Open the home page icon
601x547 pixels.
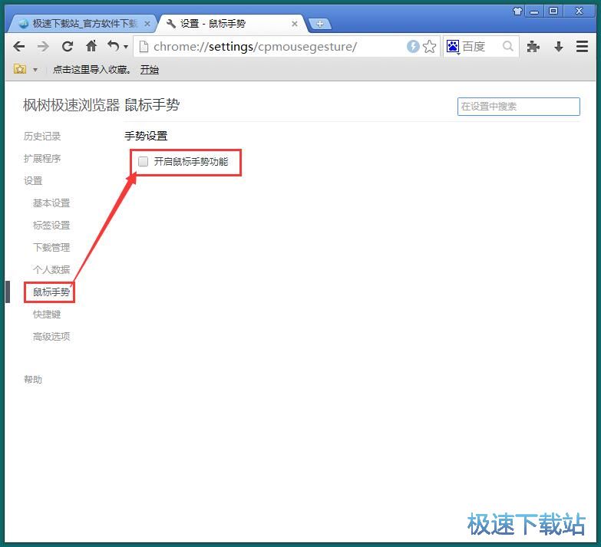[91, 46]
